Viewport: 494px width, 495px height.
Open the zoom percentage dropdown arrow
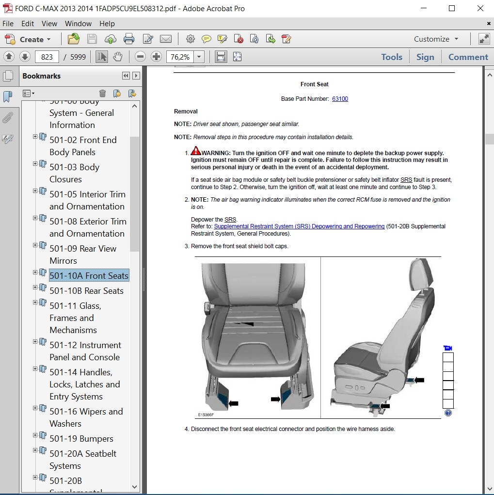199,57
